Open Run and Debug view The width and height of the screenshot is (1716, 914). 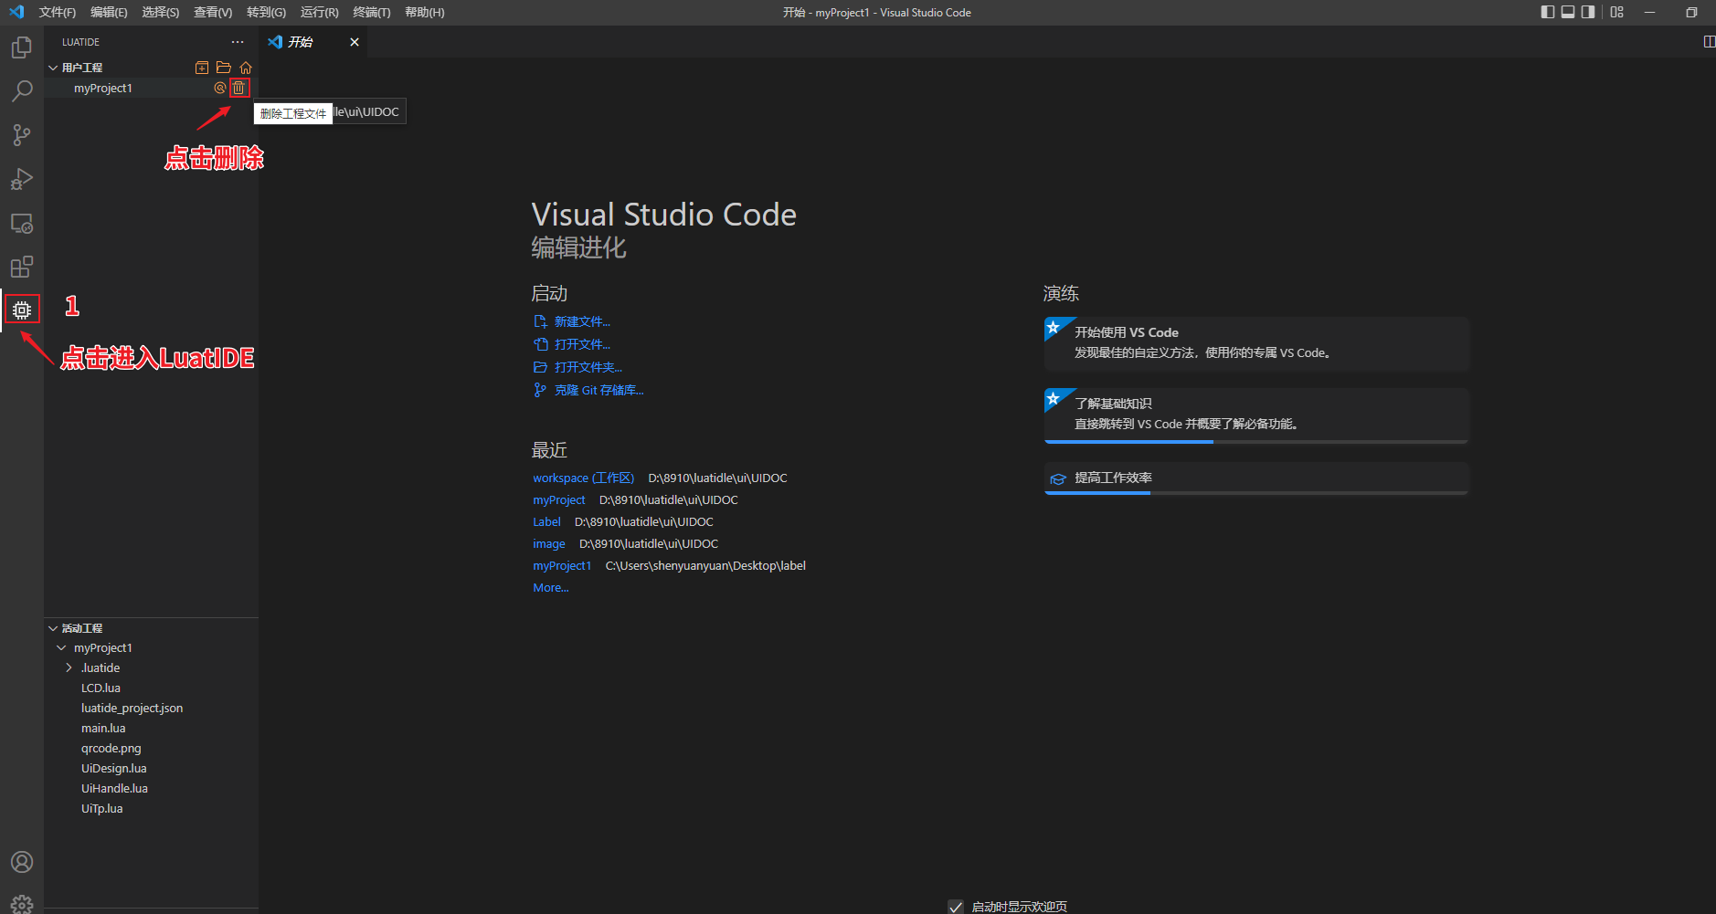click(22, 179)
